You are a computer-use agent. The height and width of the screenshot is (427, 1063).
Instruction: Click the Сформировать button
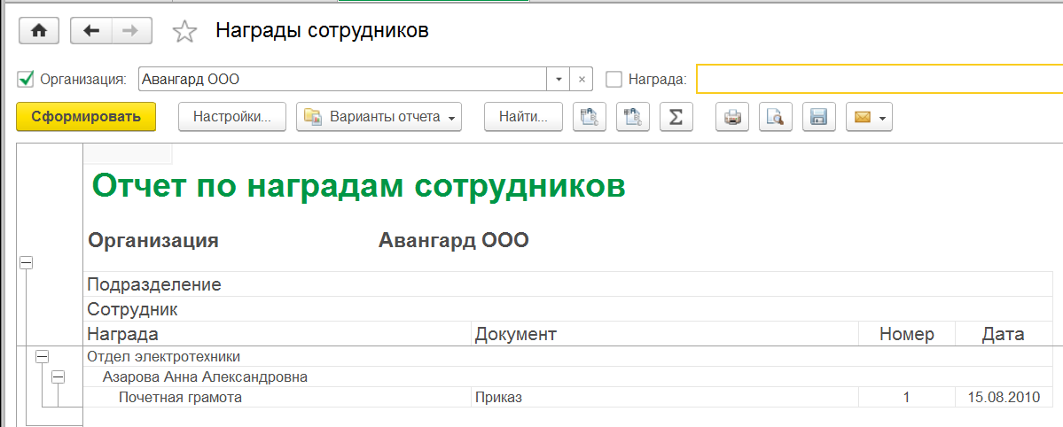pyautogui.click(x=86, y=117)
